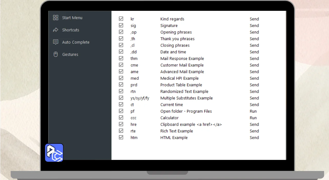
Task: Select the Rich Text Example entry
Action: pyautogui.click(x=177, y=131)
